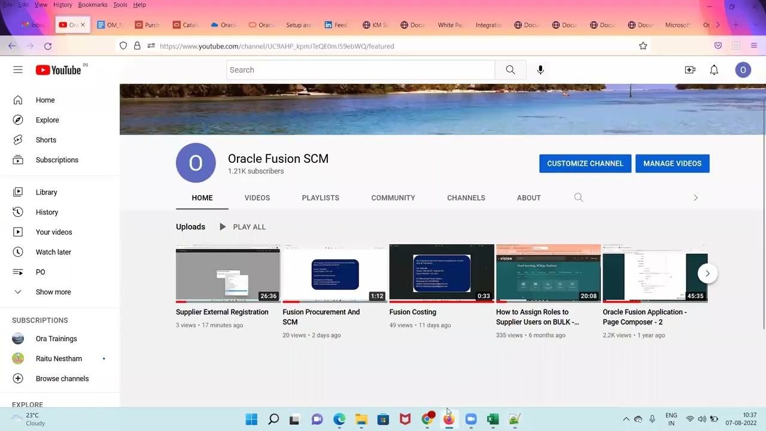The width and height of the screenshot is (766, 431).
Task: Open the weather widget showing 23°C Cloudy
Action: click(x=28, y=420)
